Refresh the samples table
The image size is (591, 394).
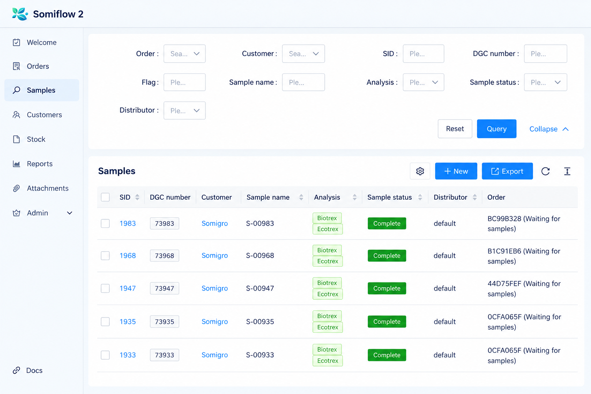[x=545, y=171]
